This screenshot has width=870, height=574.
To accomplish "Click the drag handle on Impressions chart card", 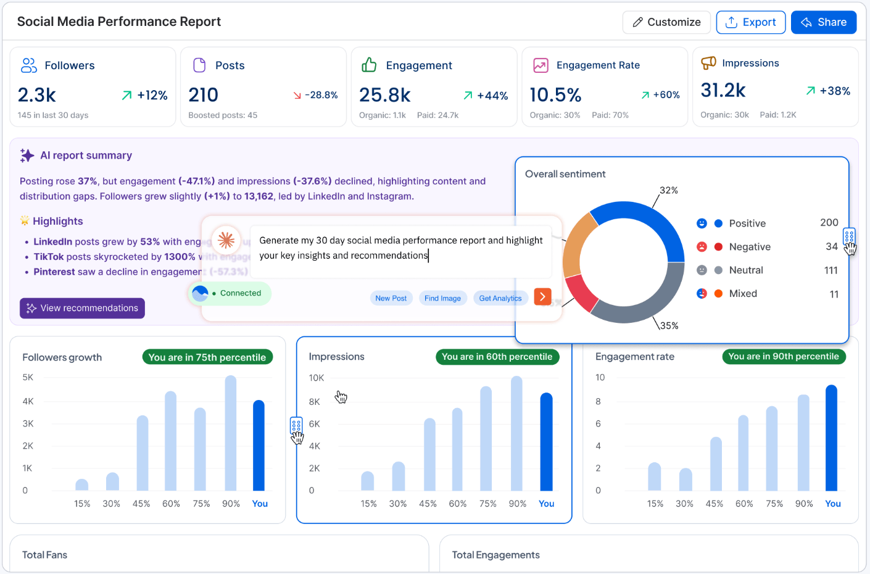I will 296,425.
